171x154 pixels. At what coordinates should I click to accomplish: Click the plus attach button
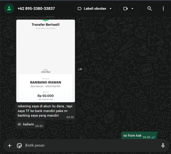[10, 145]
